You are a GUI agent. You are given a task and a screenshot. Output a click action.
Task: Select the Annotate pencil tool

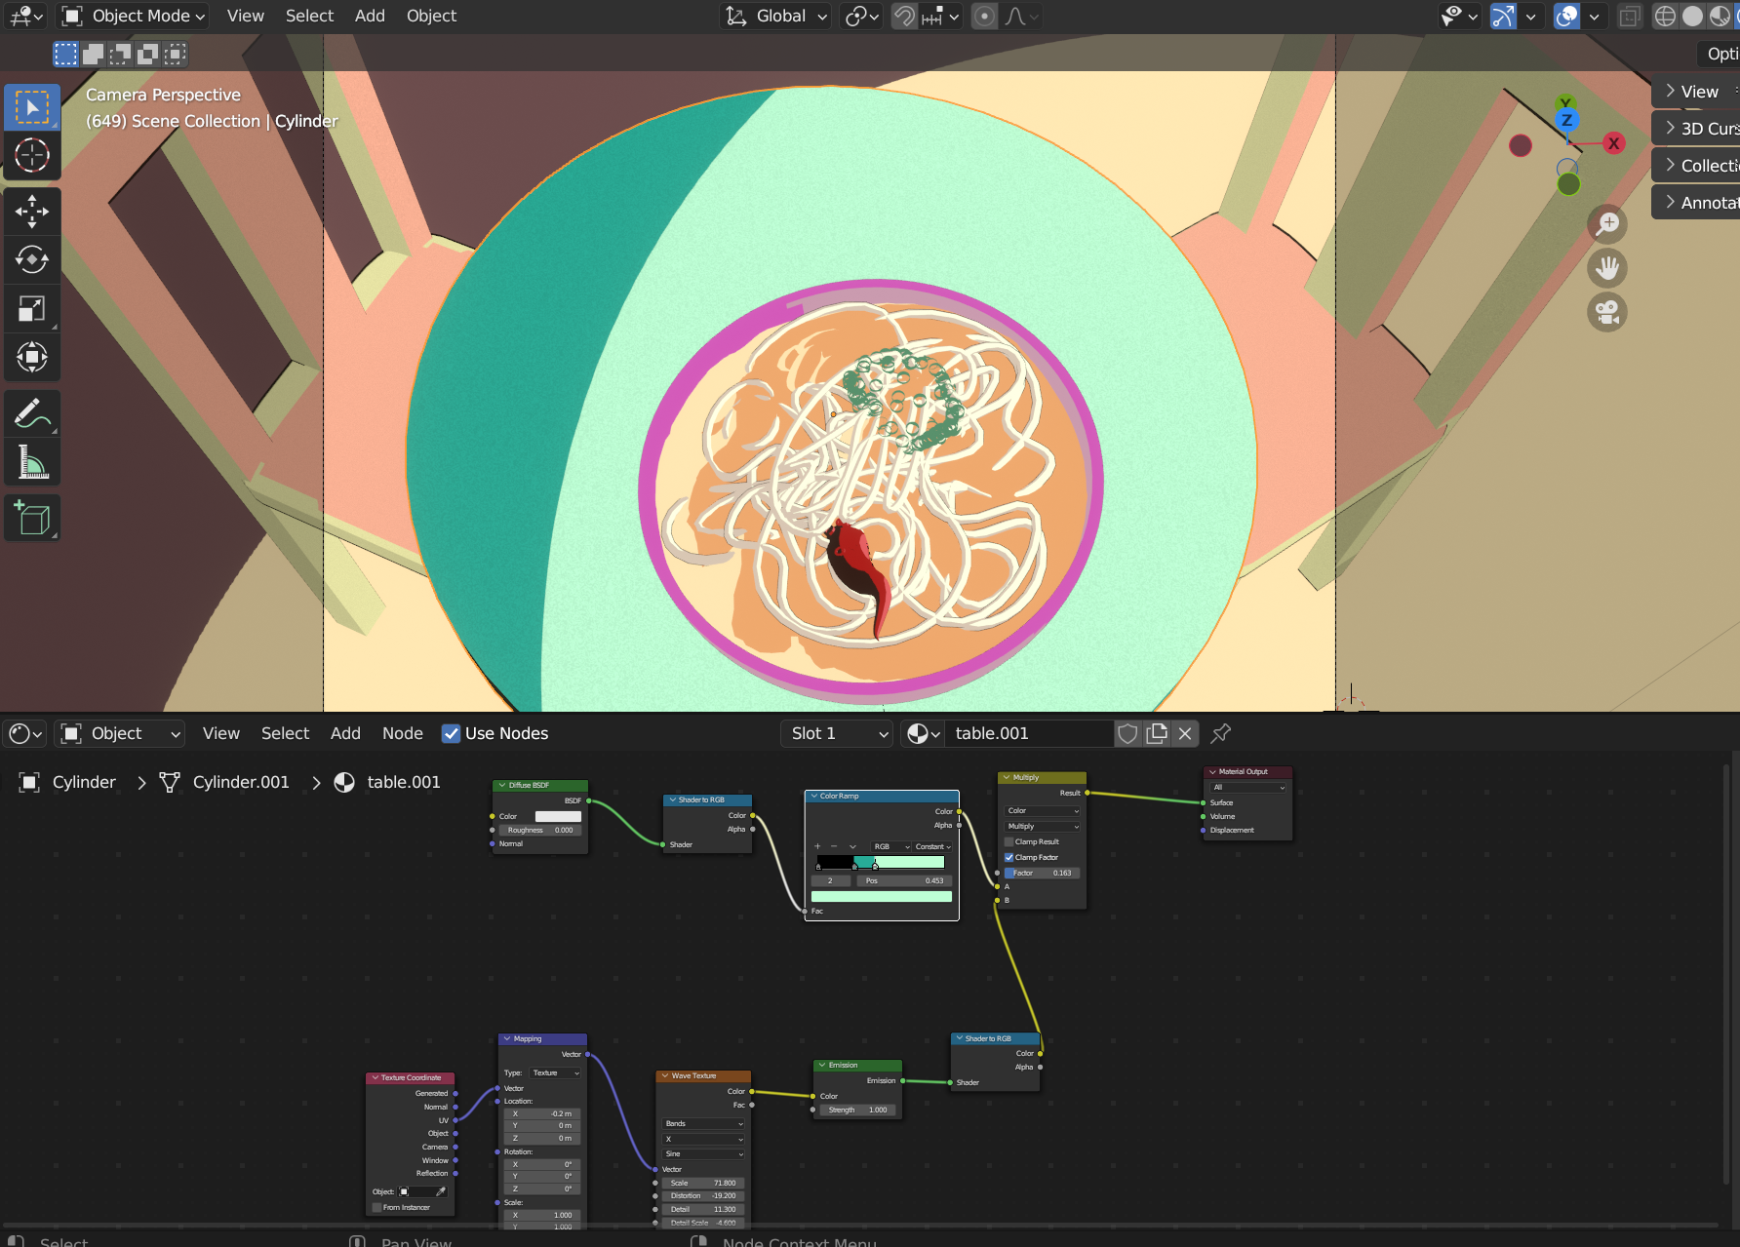(x=32, y=414)
